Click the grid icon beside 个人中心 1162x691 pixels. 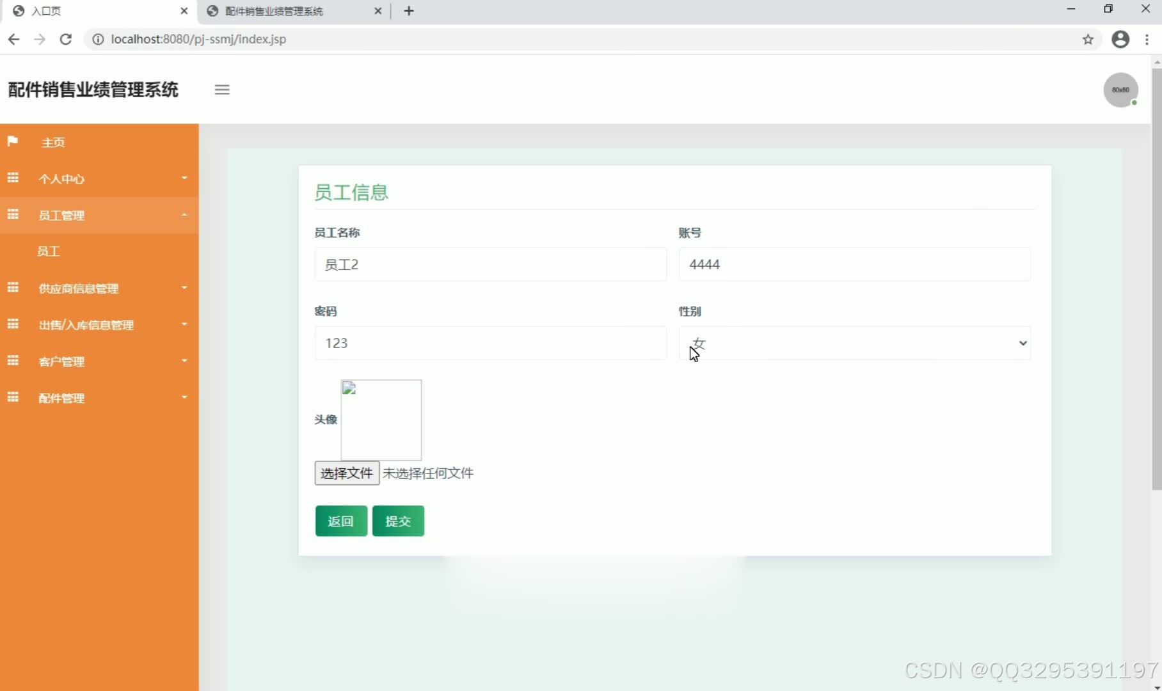coord(13,178)
